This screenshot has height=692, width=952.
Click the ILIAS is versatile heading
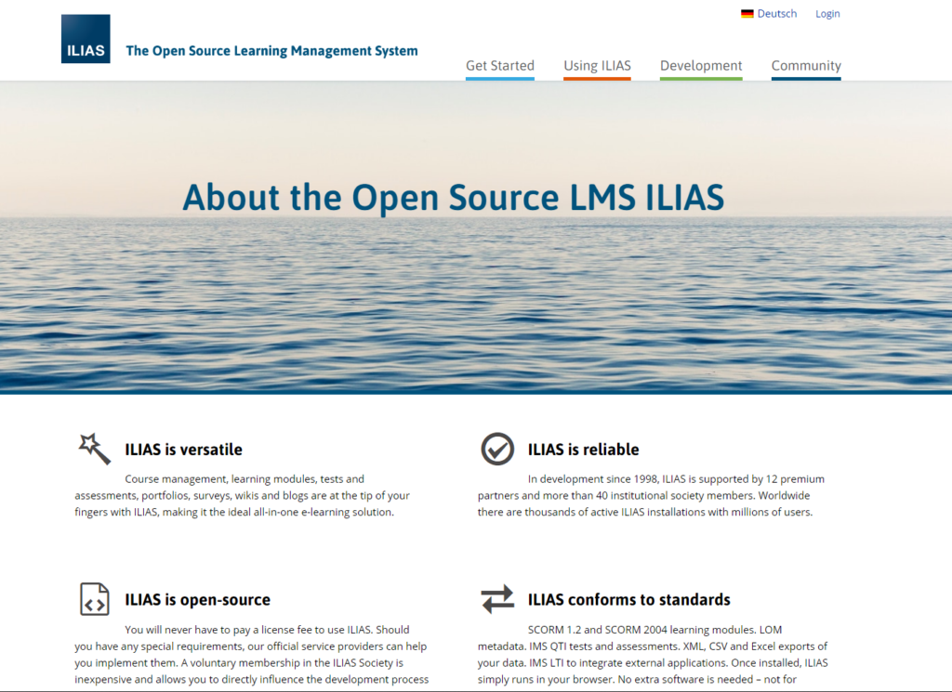[x=183, y=450]
